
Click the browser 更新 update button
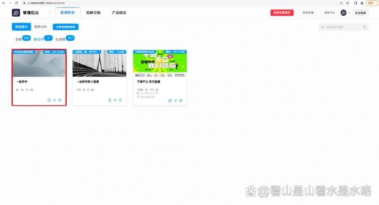pos(372,3)
